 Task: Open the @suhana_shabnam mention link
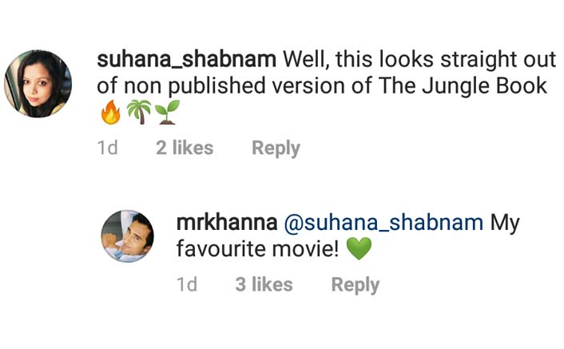[x=383, y=223]
